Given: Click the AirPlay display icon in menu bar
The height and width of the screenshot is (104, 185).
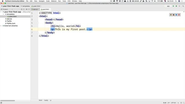Looking at the screenshot, I should pyautogui.click(x=149, y=1).
